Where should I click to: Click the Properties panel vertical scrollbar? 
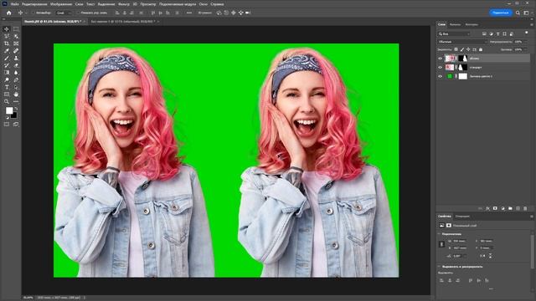click(x=532, y=251)
